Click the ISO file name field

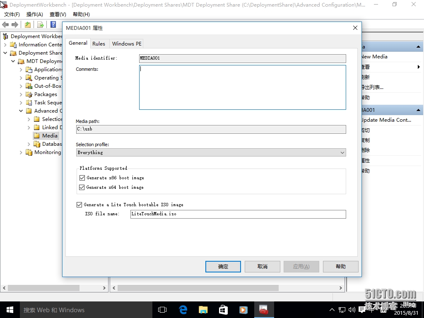(238, 214)
